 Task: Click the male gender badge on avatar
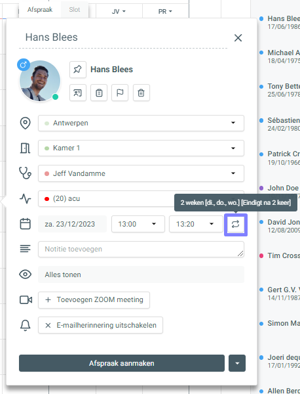24,65
